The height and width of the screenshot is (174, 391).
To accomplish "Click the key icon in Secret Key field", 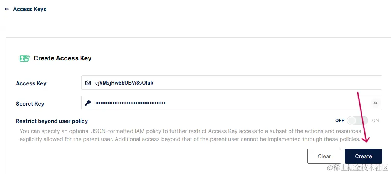I will coord(88,103).
